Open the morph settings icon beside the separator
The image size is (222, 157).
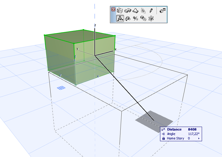[162, 11]
